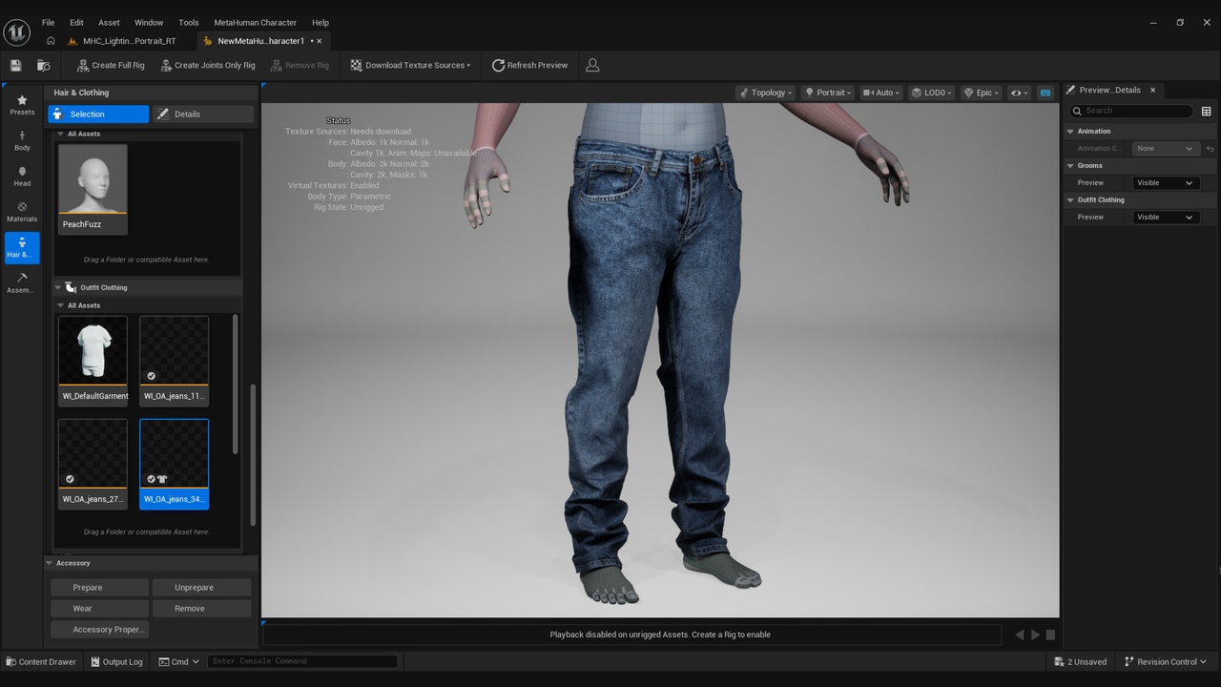Click the Wear button
The image size is (1221, 687).
point(99,608)
